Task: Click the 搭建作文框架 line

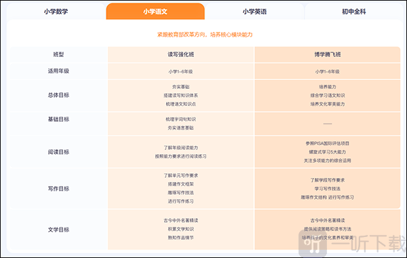Action: point(180,184)
